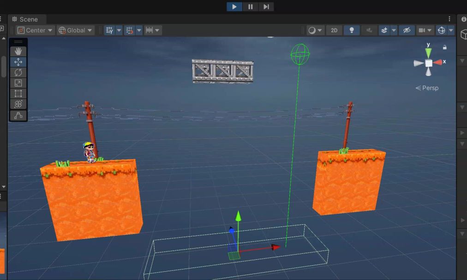Select the combined Transform tool
The height and width of the screenshot is (280, 467).
tap(18, 105)
